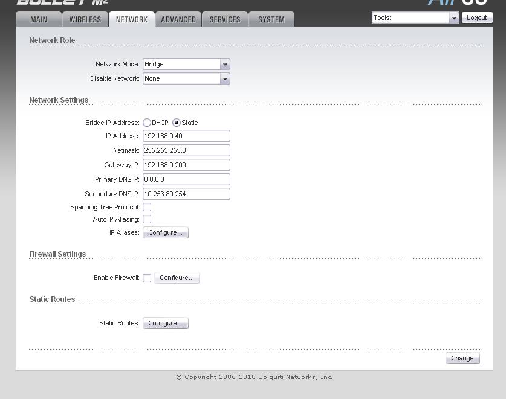Go to the ADVANCED tab
506x399 pixels.
click(x=178, y=19)
